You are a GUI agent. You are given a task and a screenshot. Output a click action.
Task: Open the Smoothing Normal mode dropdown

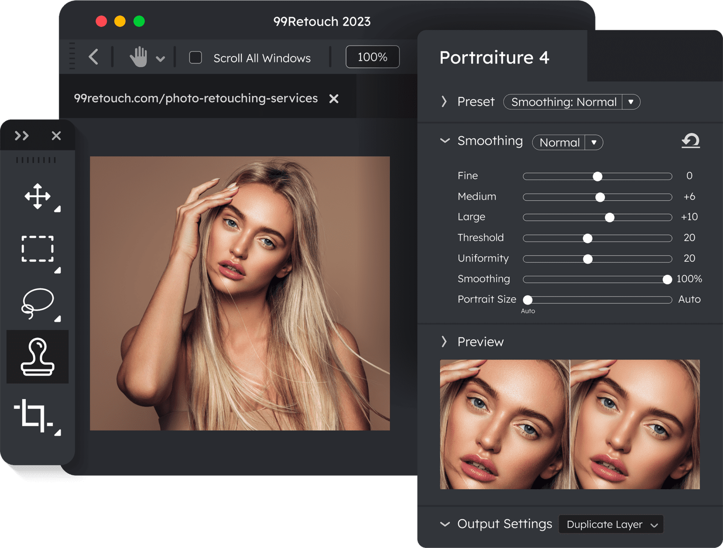pos(567,142)
